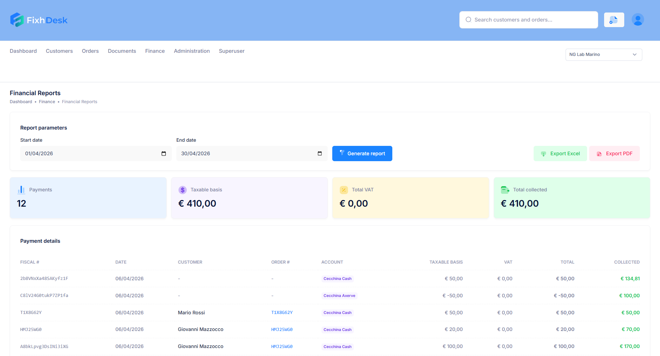Open the Documents menu
The width and height of the screenshot is (660, 356).
(122, 51)
